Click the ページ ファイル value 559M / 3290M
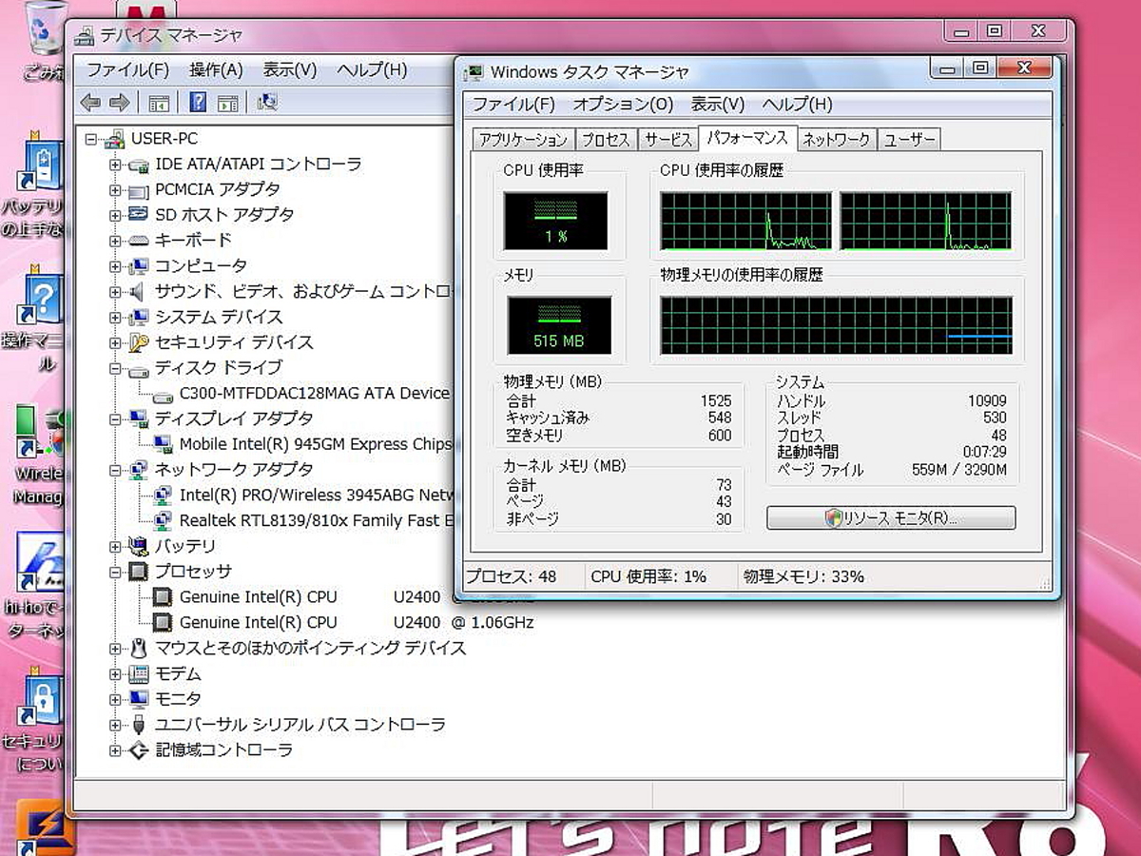Viewport: 1141px width, 856px height. tap(958, 470)
